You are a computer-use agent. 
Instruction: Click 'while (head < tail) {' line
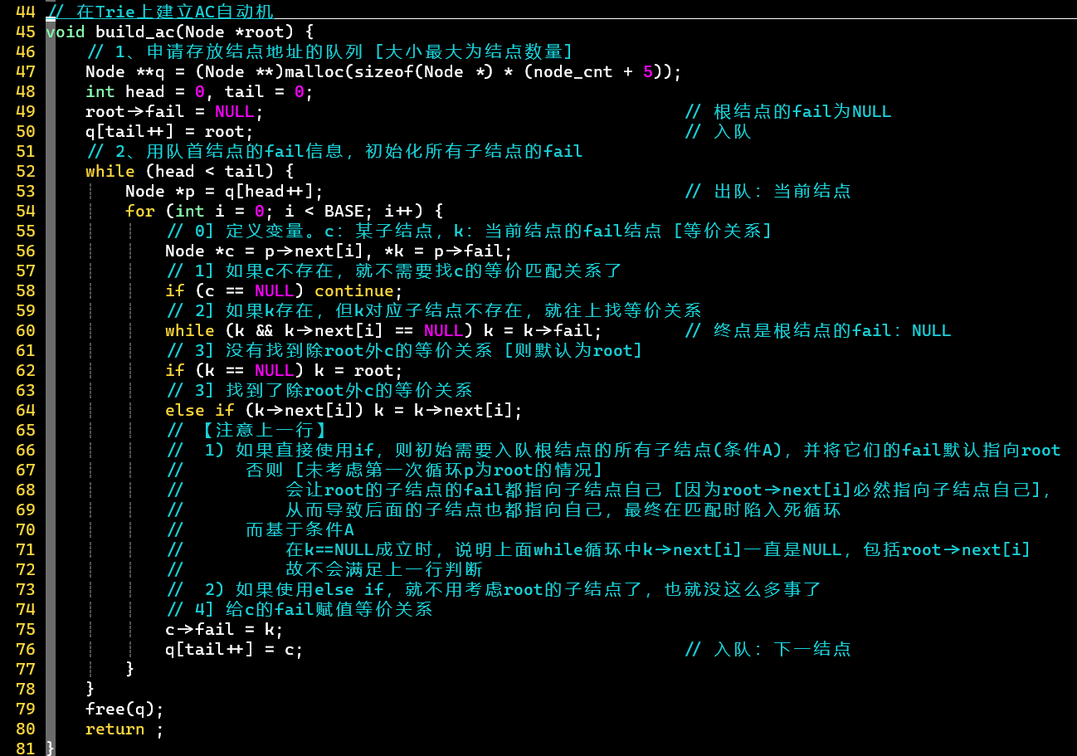tap(190, 171)
